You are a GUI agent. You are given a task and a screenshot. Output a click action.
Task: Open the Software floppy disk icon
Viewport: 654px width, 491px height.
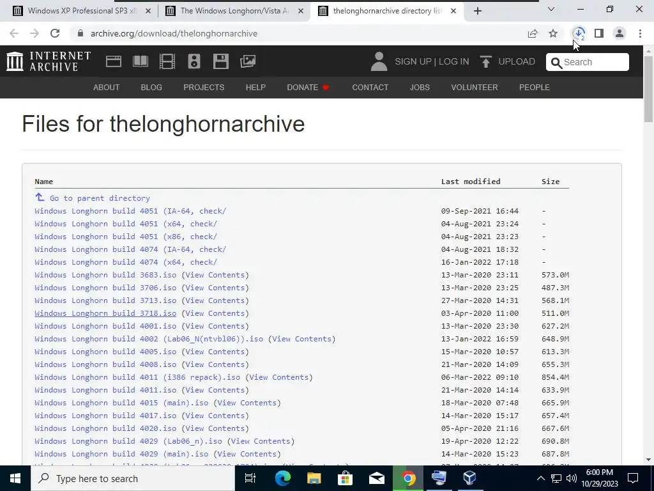pyautogui.click(x=220, y=61)
